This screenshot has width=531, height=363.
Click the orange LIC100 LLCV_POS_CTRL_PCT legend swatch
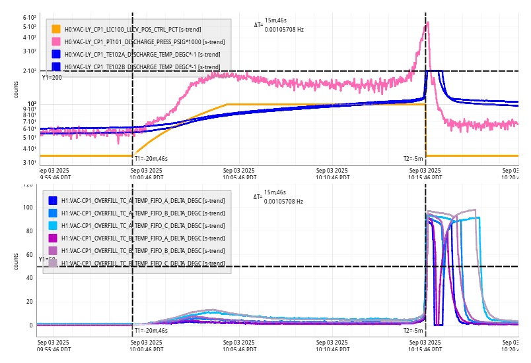click(56, 29)
